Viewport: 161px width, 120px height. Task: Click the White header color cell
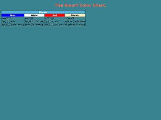coord(34,15)
